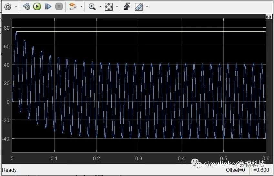
Task: Expand the configuration properties dropdown arrow
Action: [16, 7]
